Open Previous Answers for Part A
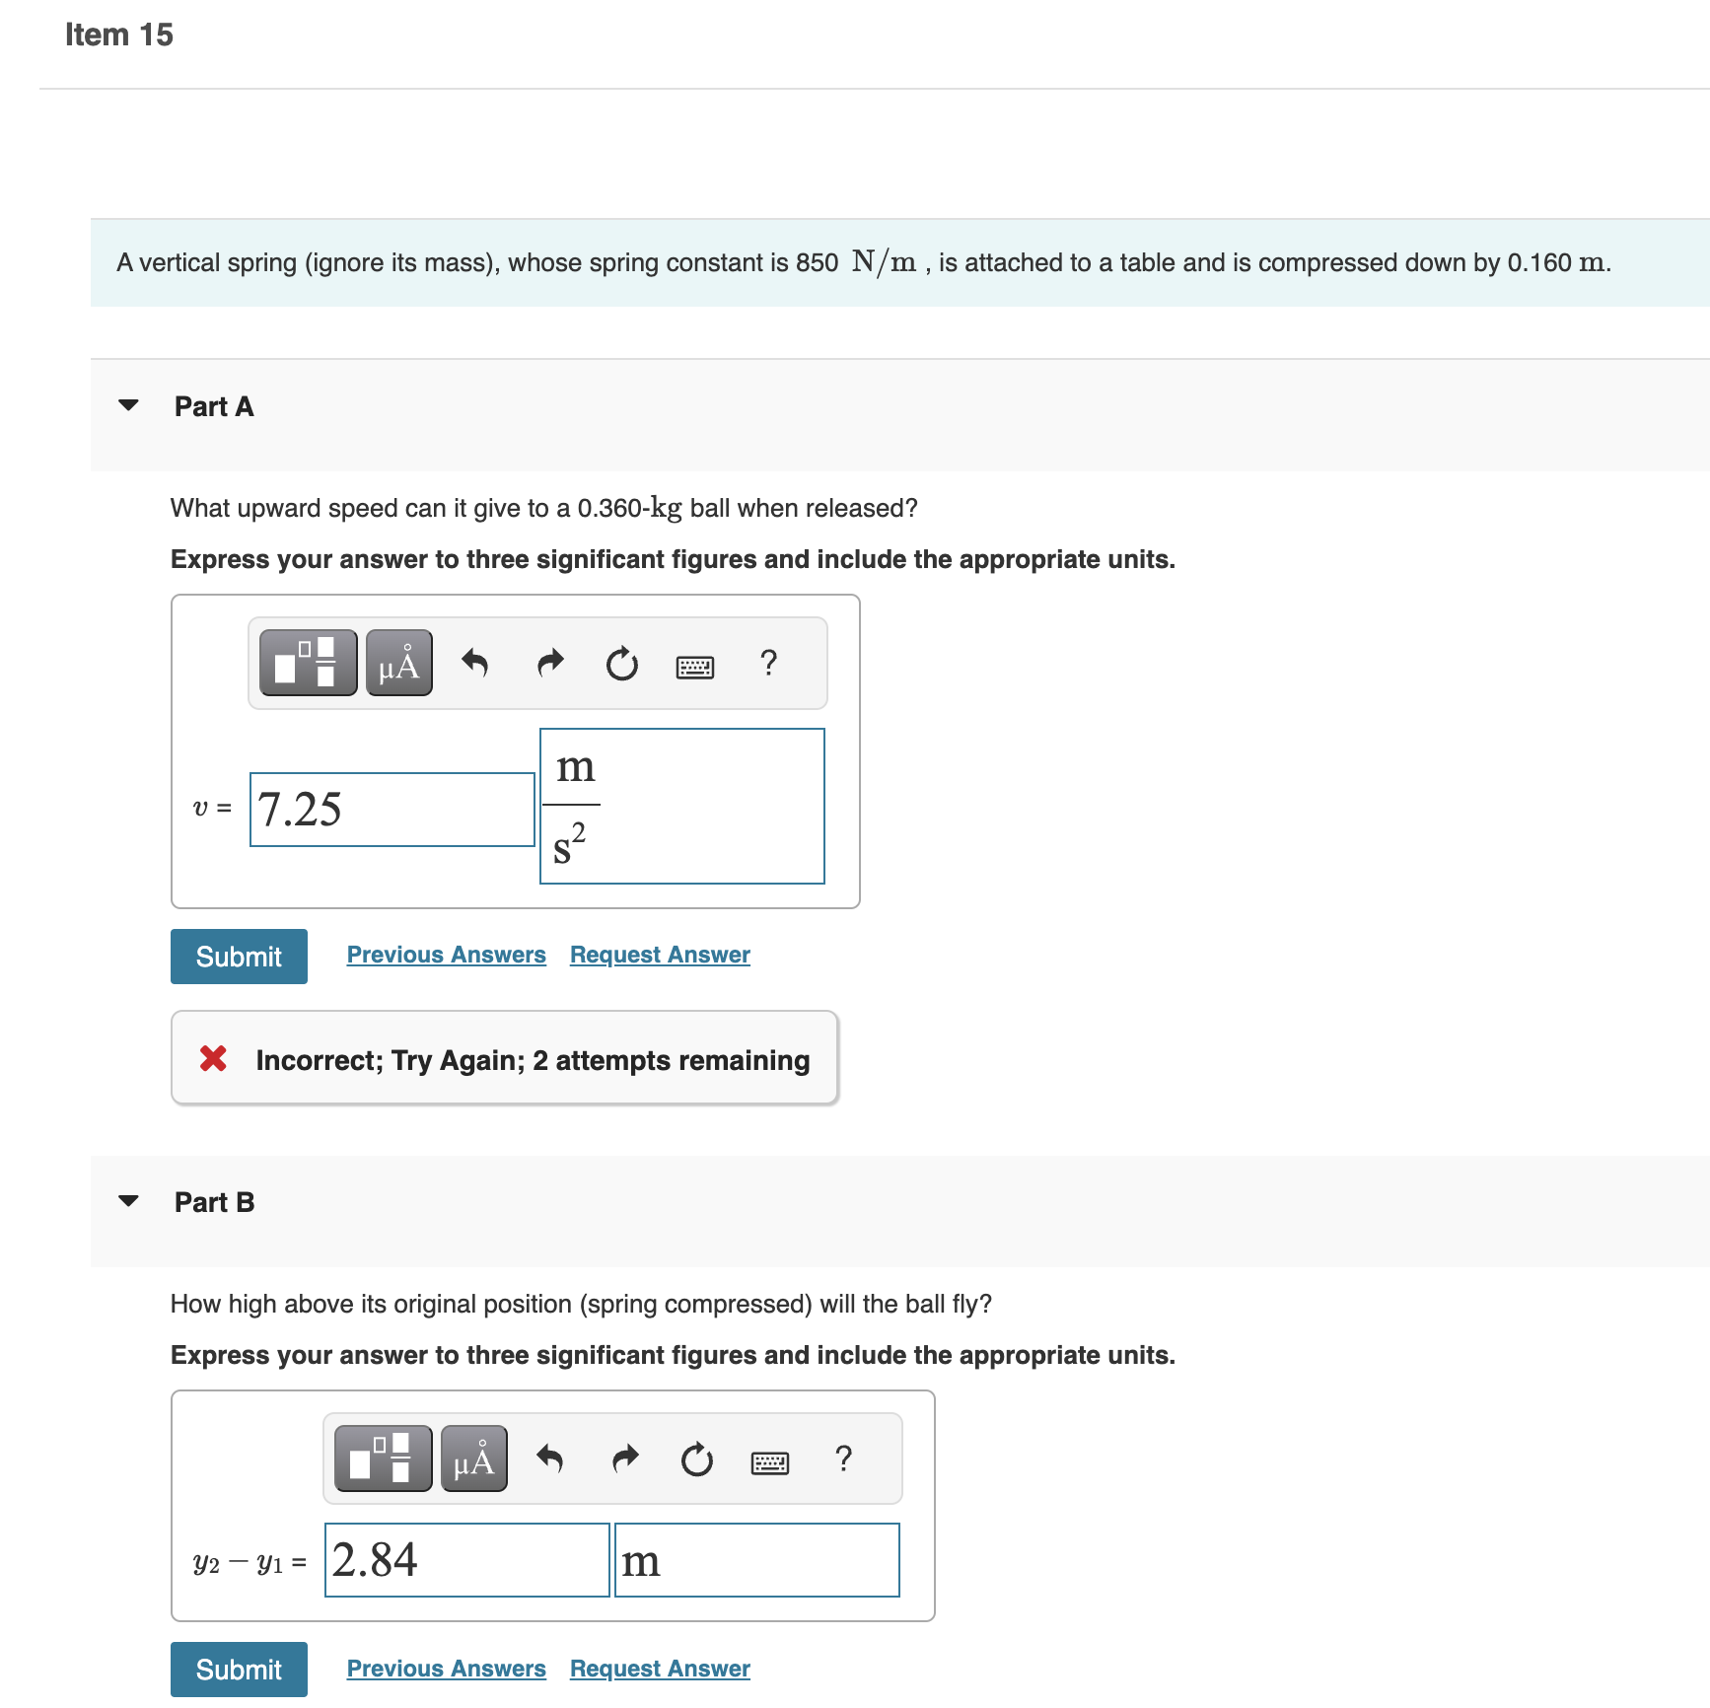Screen dimensions: 1710x1708 click(x=446, y=954)
